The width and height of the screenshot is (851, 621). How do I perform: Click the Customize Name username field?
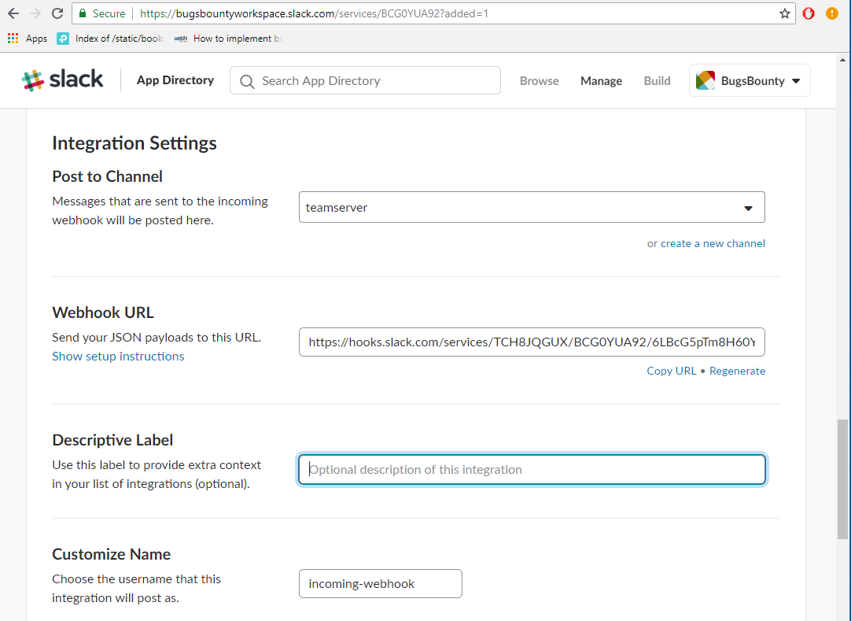(x=381, y=583)
